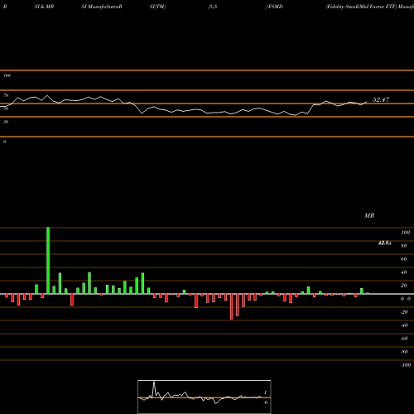Click the MR axis label -20
The width and height of the screenshot is (414, 414).
404,312
